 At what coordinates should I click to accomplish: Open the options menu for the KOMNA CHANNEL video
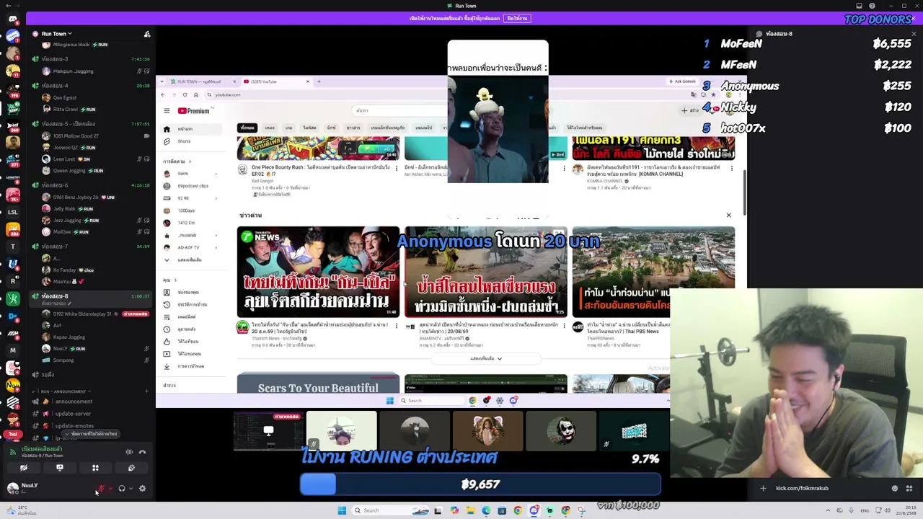click(x=731, y=169)
